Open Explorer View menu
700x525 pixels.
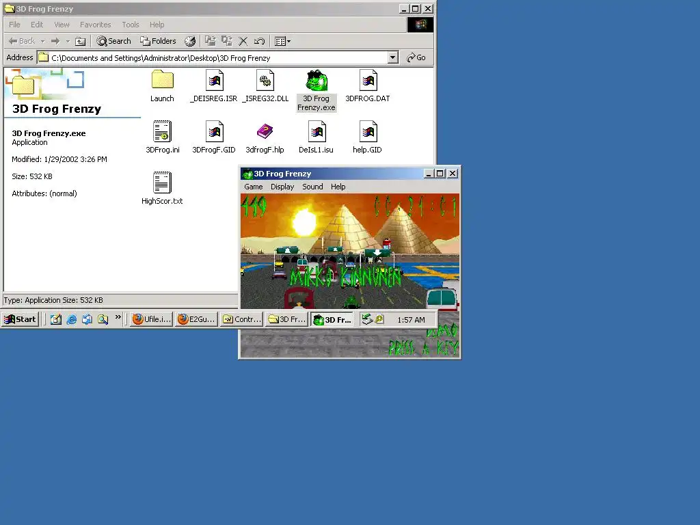pyautogui.click(x=62, y=25)
